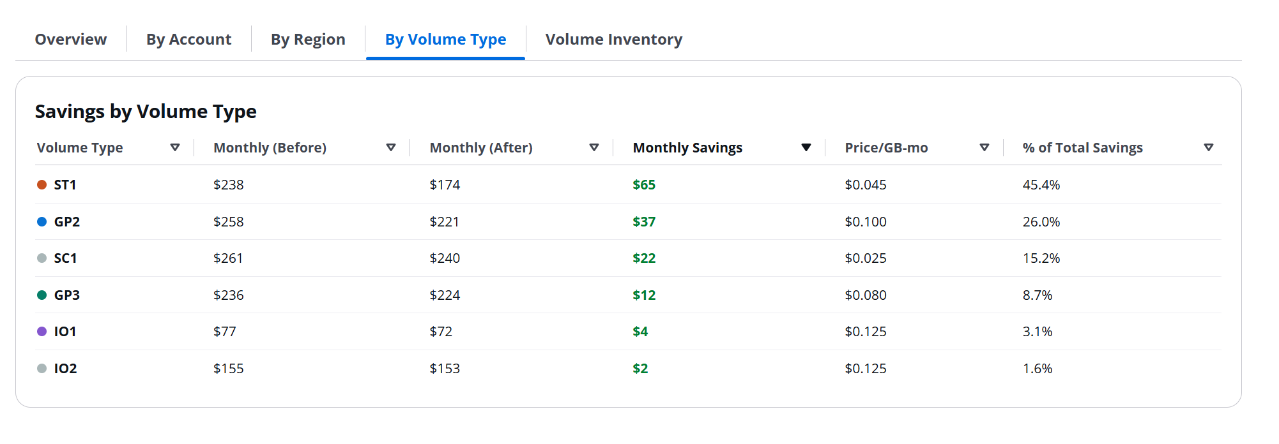Click the Price/GB-mo column header
The image size is (1279, 444).
[x=886, y=148]
